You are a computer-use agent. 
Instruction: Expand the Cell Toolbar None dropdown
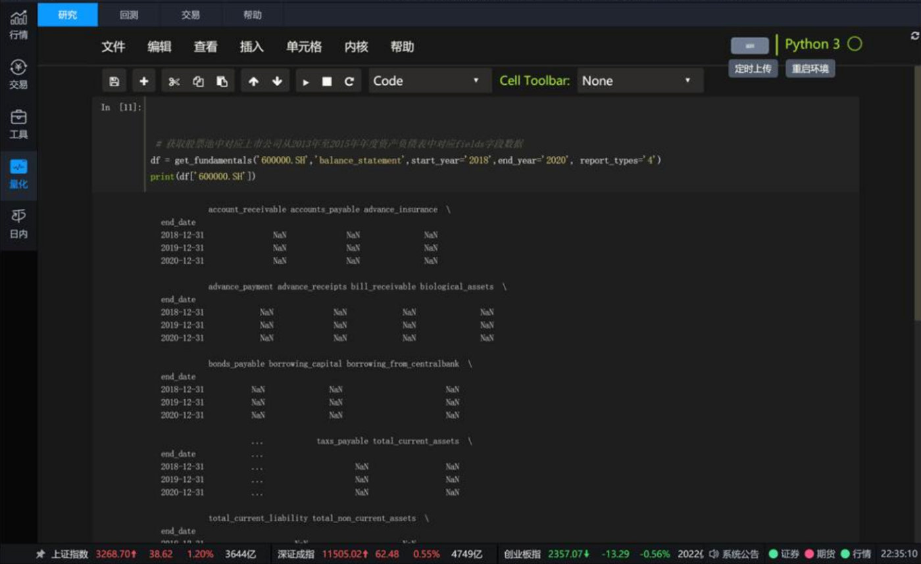pyautogui.click(x=640, y=81)
